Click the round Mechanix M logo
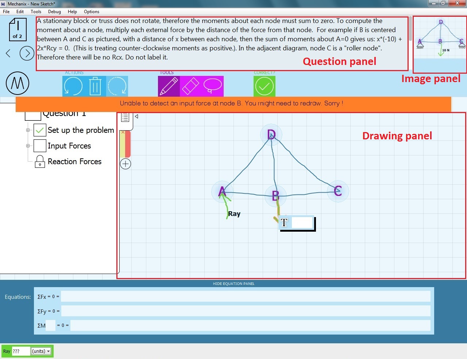 (x=18, y=83)
